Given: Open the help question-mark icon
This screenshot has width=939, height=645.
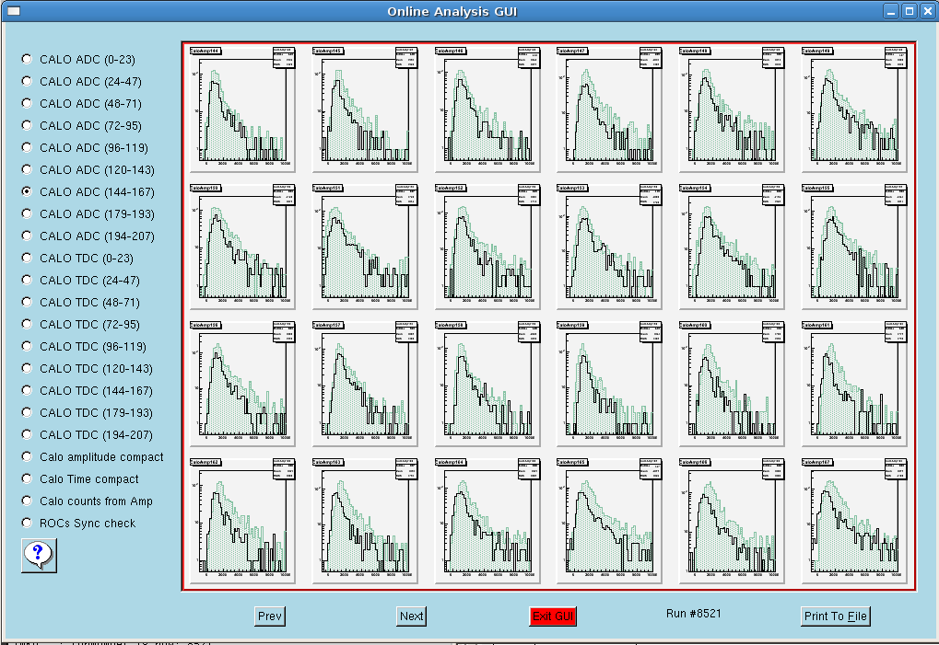Looking at the screenshot, I should tap(39, 556).
